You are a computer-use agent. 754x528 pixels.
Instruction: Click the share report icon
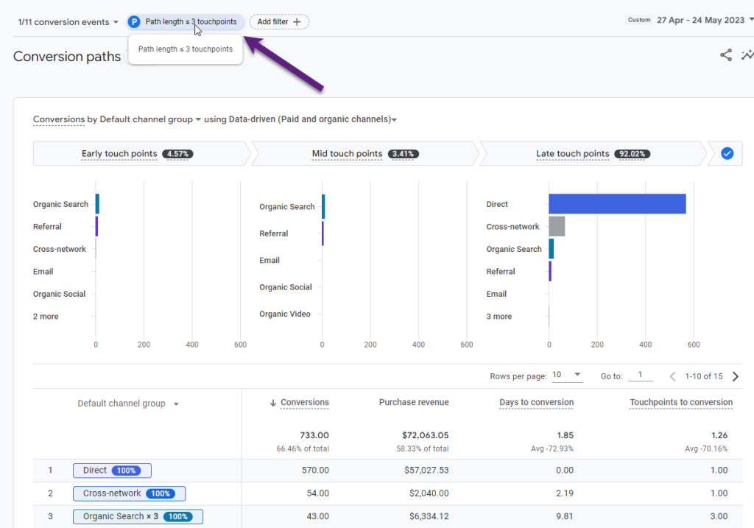(x=725, y=55)
